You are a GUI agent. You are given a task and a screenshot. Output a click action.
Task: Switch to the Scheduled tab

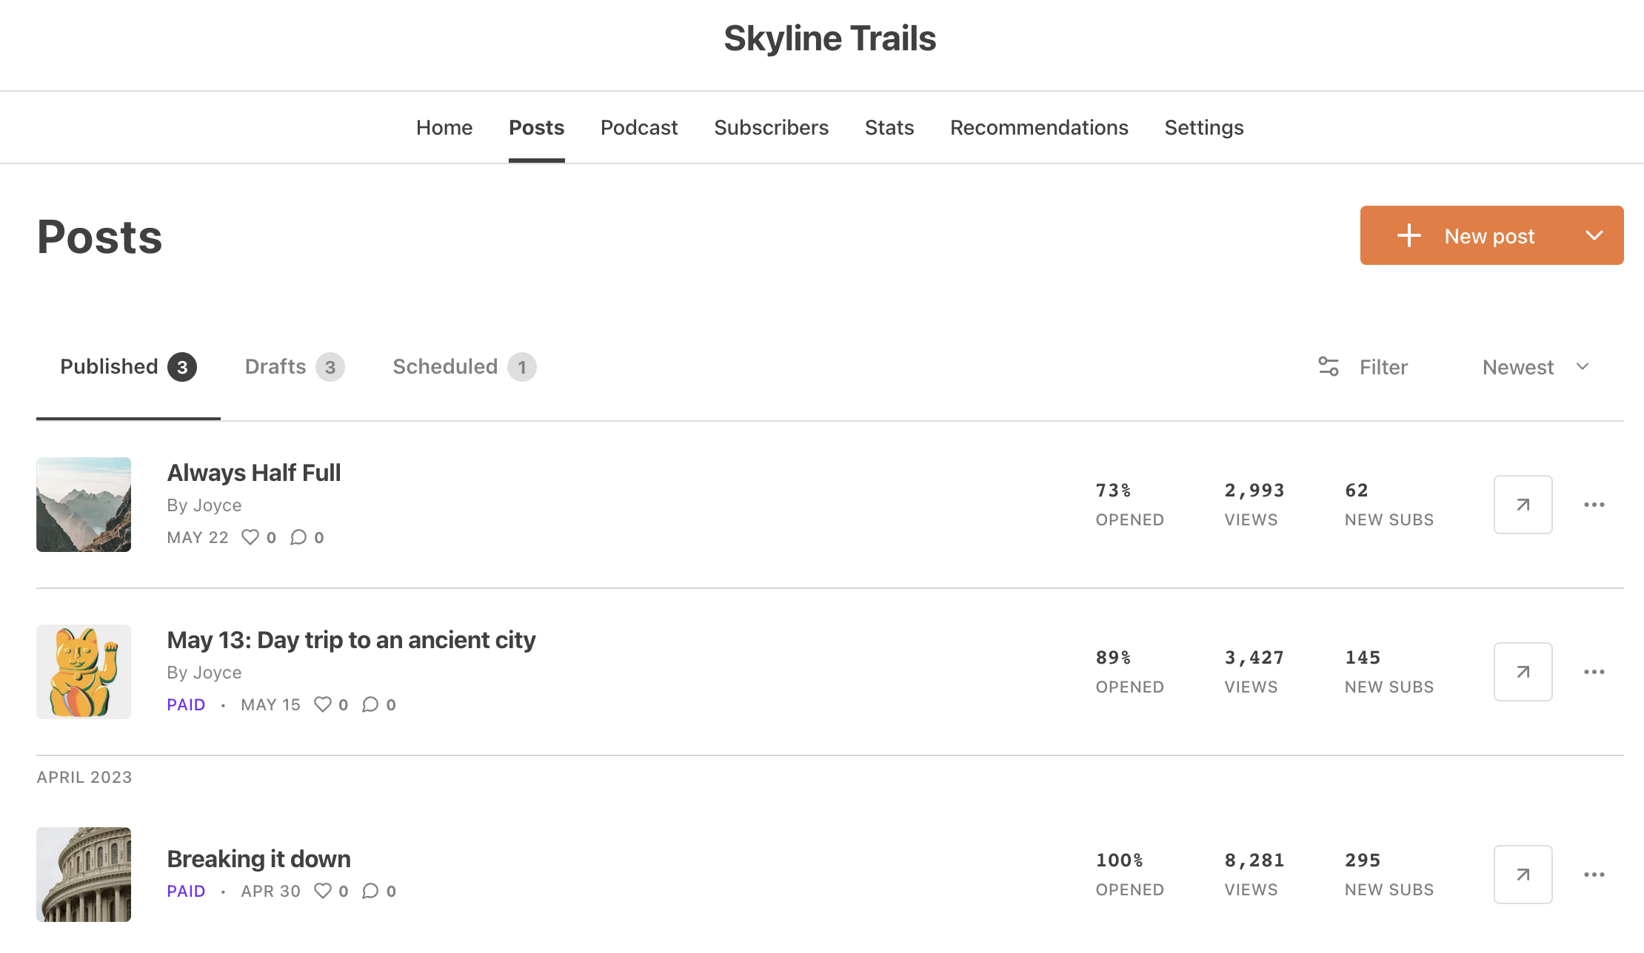464,367
